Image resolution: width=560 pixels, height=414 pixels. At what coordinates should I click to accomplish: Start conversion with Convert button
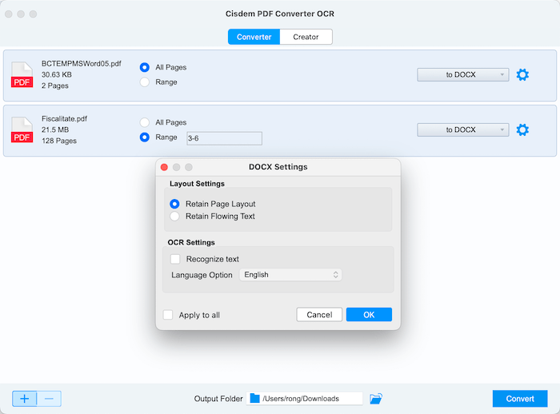coord(520,399)
